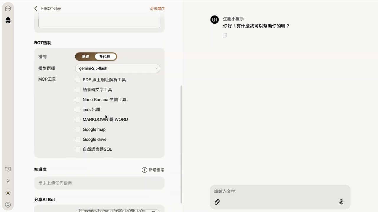
Task: Click the 生圖小幫手 bot name
Action: [233, 19]
